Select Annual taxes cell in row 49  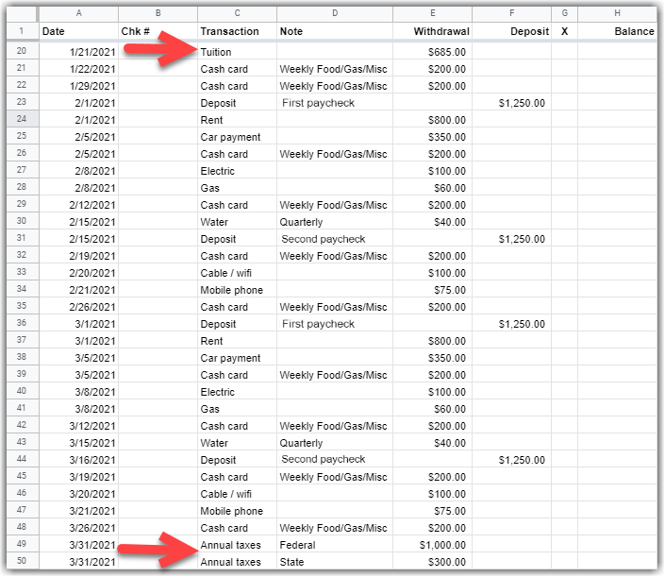[x=237, y=545]
